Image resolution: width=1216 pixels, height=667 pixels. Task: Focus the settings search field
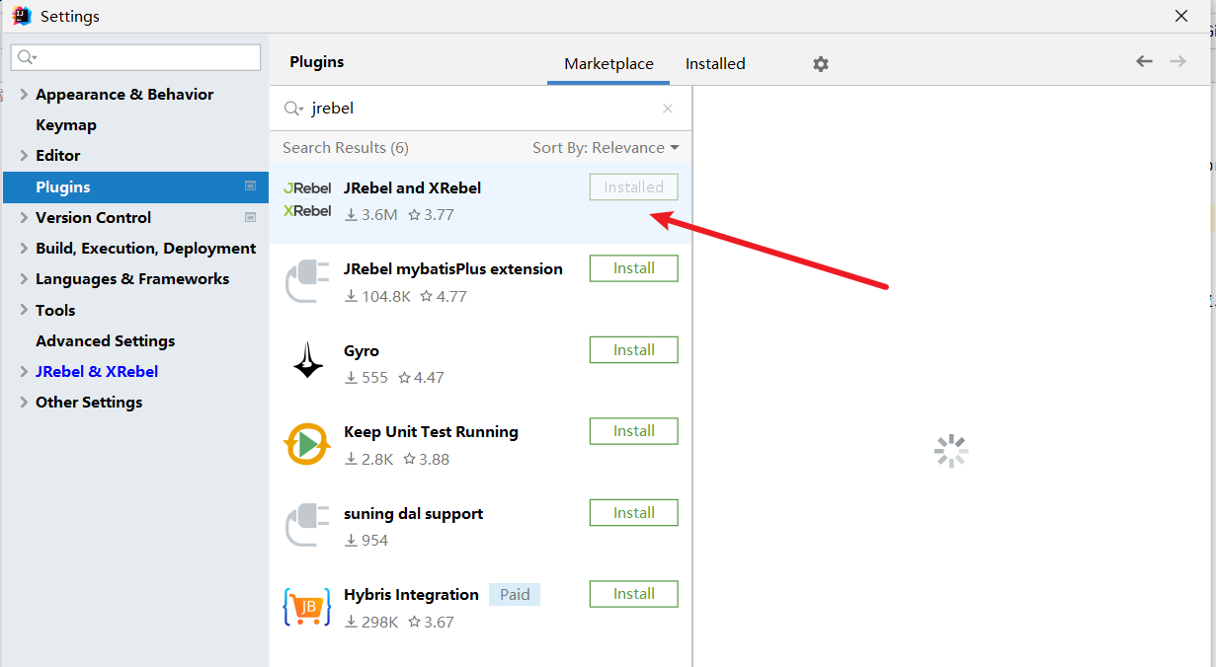[136, 57]
